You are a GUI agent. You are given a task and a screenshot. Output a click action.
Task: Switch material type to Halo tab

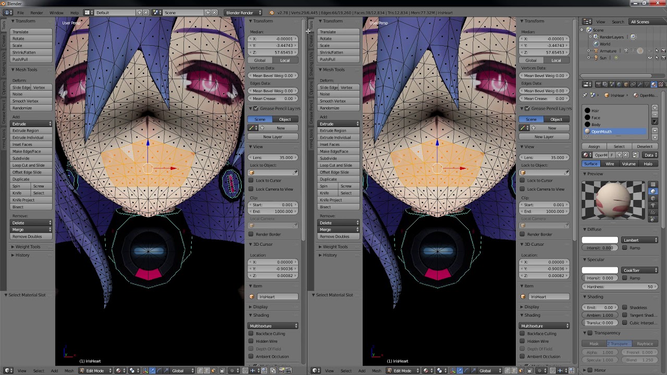pos(648,164)
